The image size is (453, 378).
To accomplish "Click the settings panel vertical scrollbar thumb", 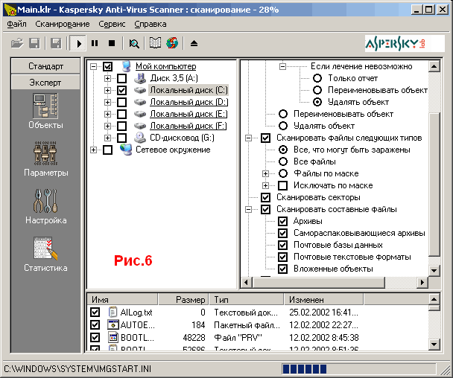I will [434, 185].
